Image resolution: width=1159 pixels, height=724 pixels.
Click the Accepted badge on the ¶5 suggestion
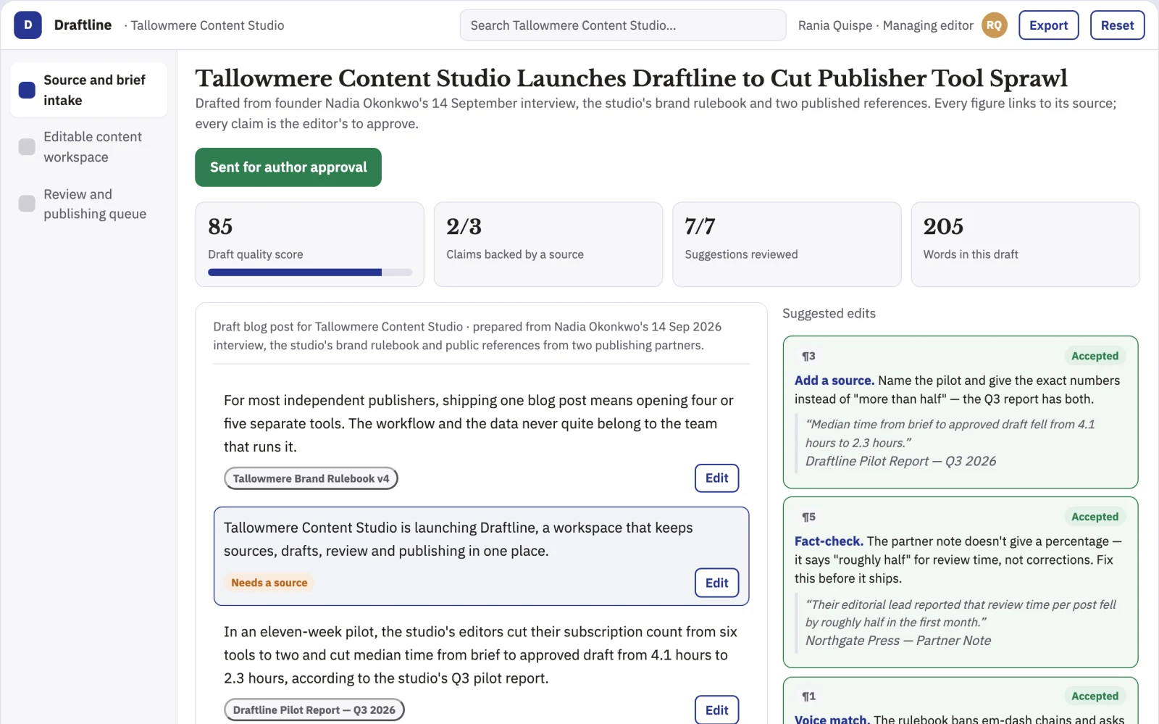point(1095,517)
